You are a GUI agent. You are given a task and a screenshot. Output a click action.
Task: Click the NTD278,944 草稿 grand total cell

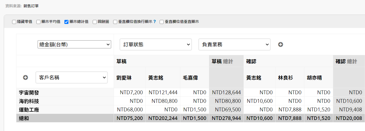[226, 118]
